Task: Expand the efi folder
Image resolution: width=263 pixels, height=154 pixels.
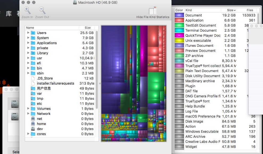Action: (28, 63)
